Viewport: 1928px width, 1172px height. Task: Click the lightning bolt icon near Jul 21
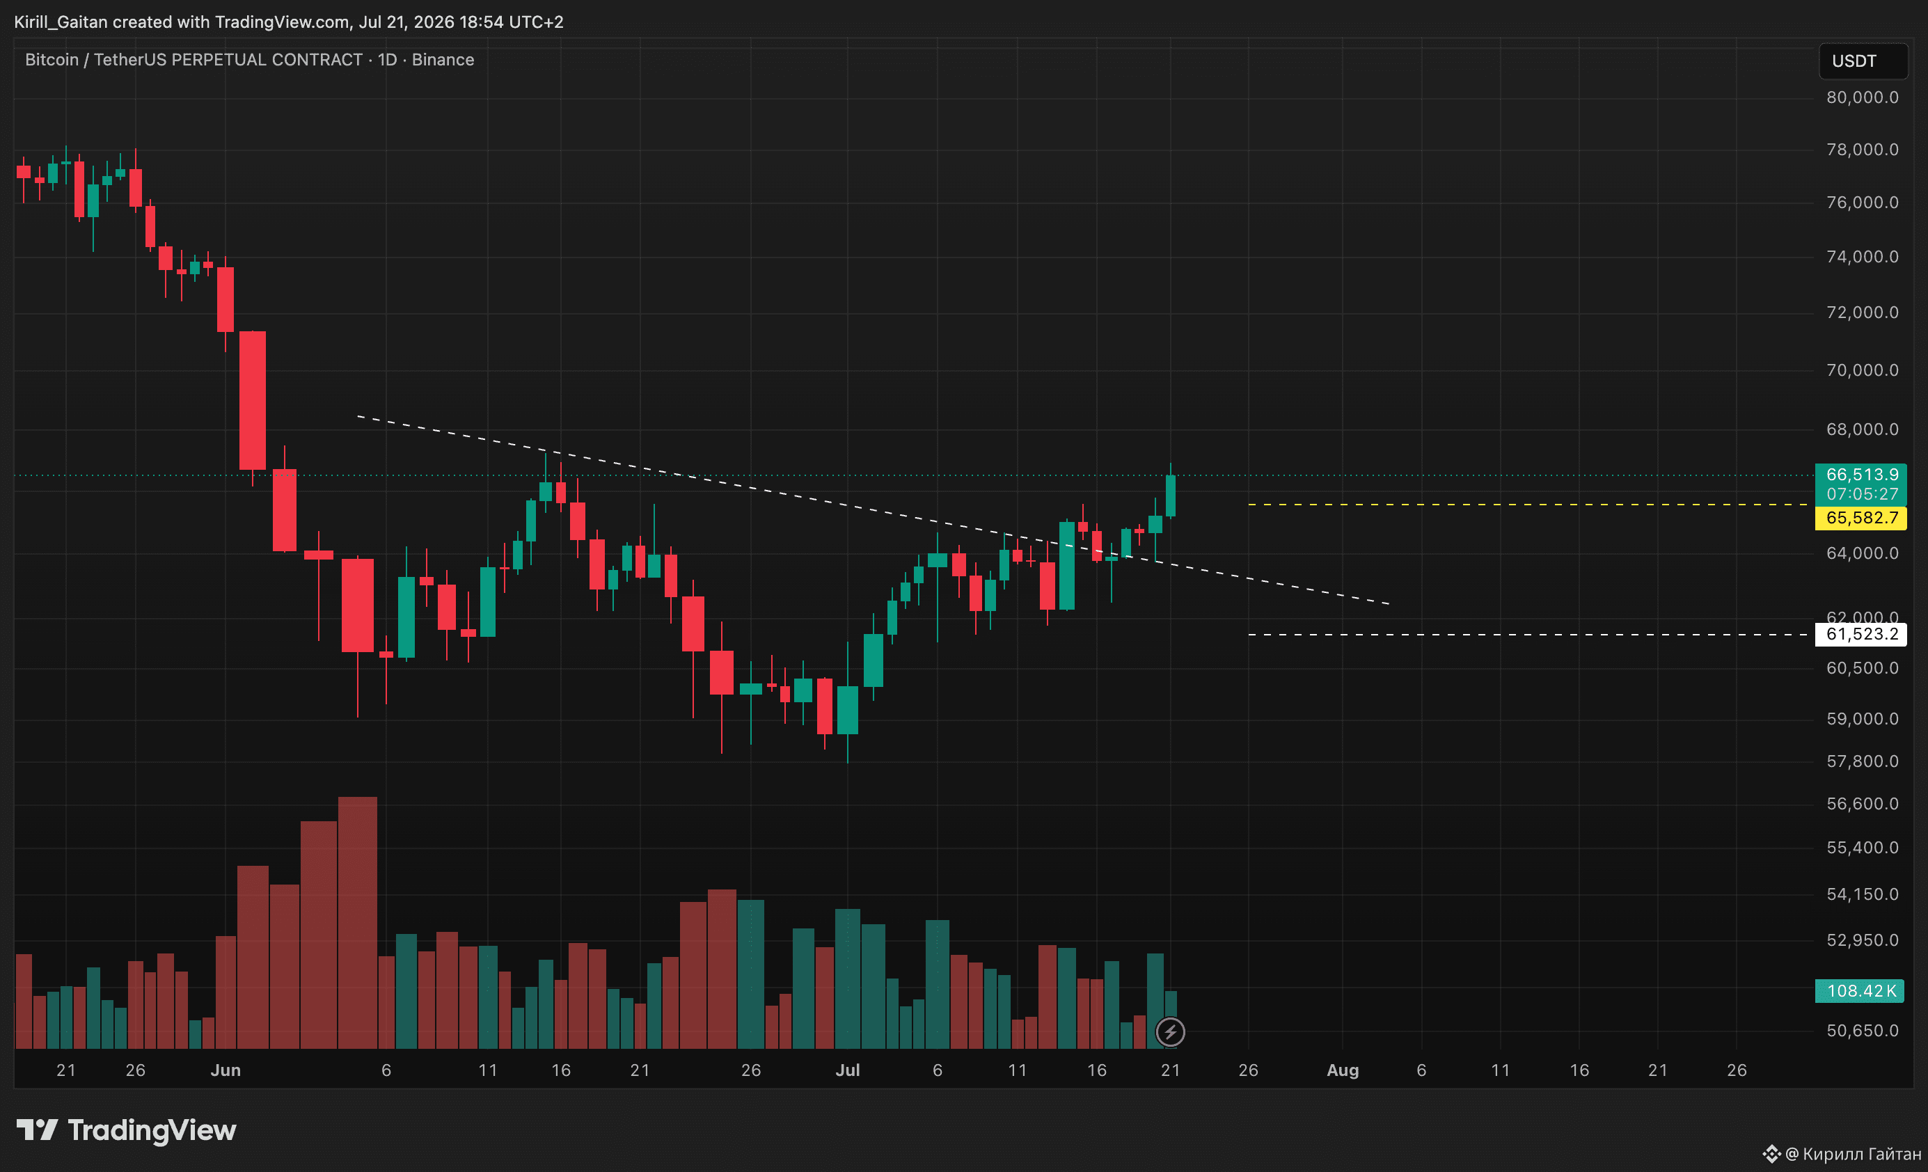[1170, 1032]
